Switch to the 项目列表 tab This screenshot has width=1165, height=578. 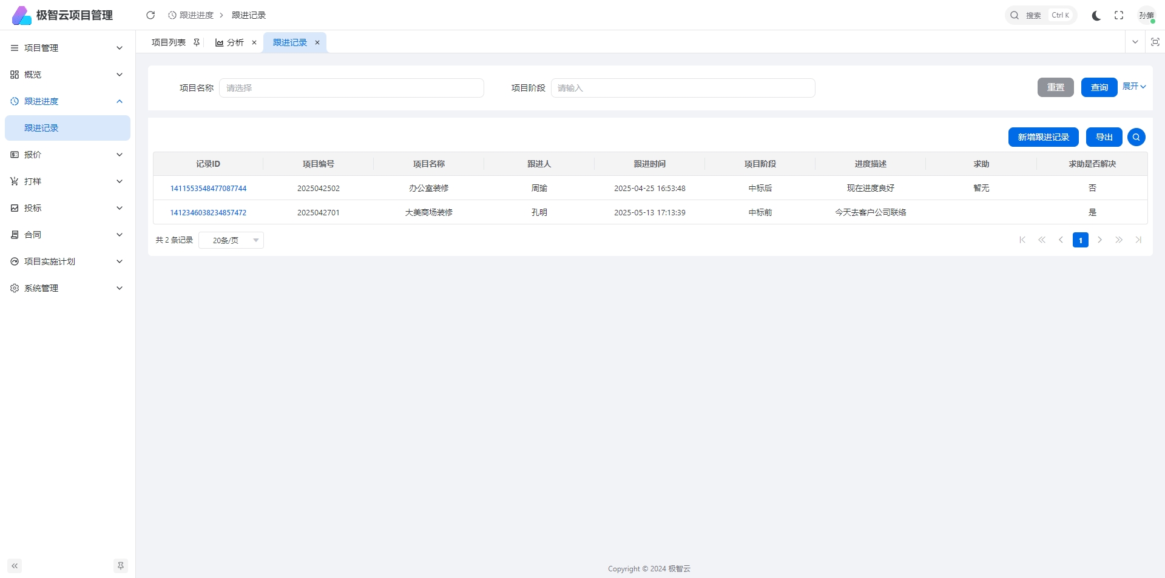pos(169,42)
